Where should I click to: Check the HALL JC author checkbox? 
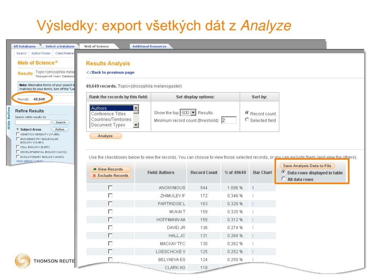pos(110,235)
